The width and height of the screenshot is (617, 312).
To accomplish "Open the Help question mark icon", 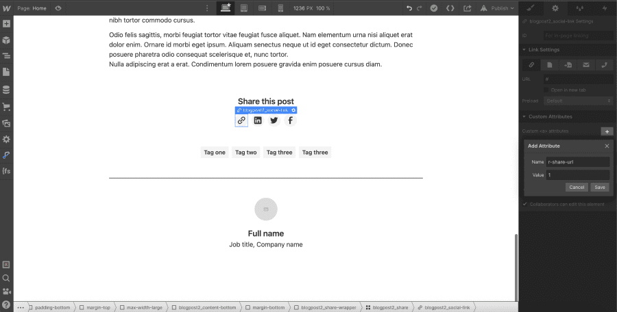I will tap(6, 304).
